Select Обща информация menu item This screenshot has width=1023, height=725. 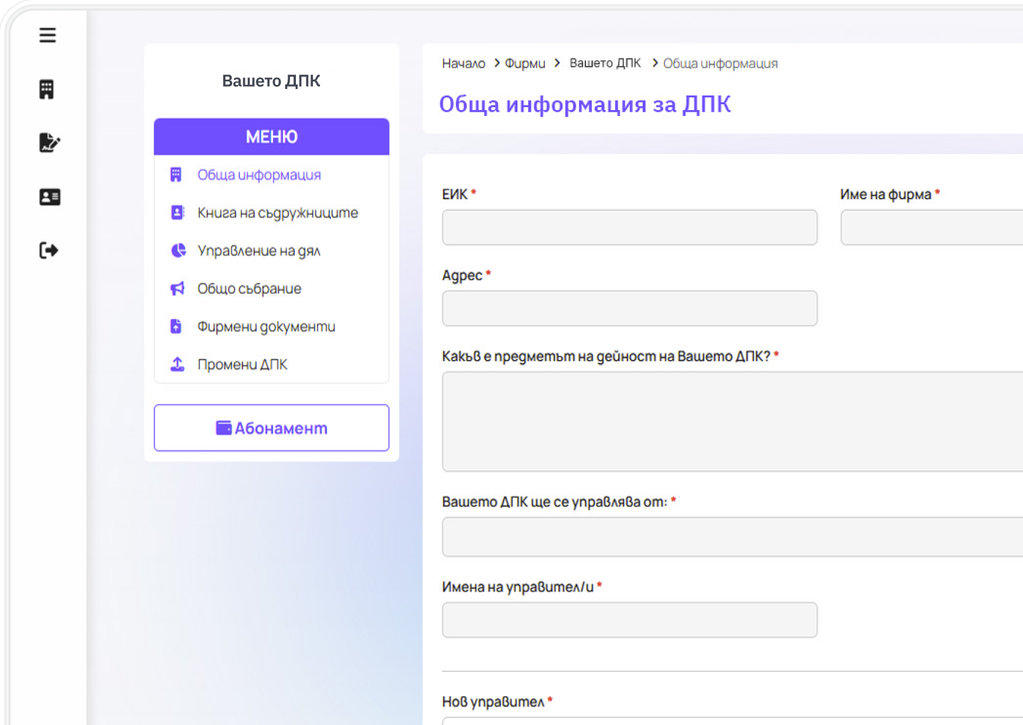pos(259,175)
